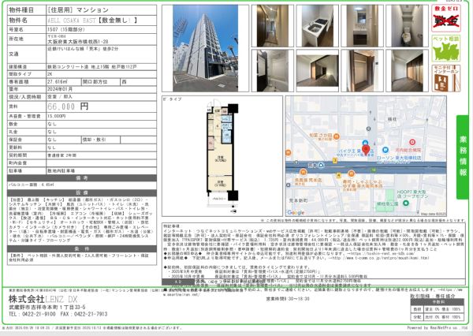Click the 駐車場 value 敷地内駐車場
The height and width of the screenshot is (336, 473).
pos(61,171)
